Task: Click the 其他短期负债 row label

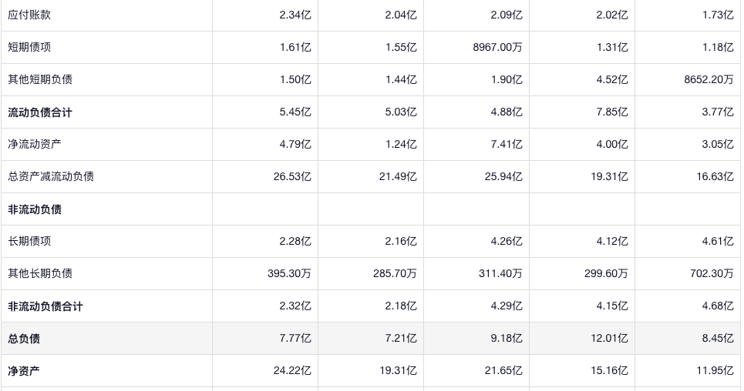Action: coord(40,79)
